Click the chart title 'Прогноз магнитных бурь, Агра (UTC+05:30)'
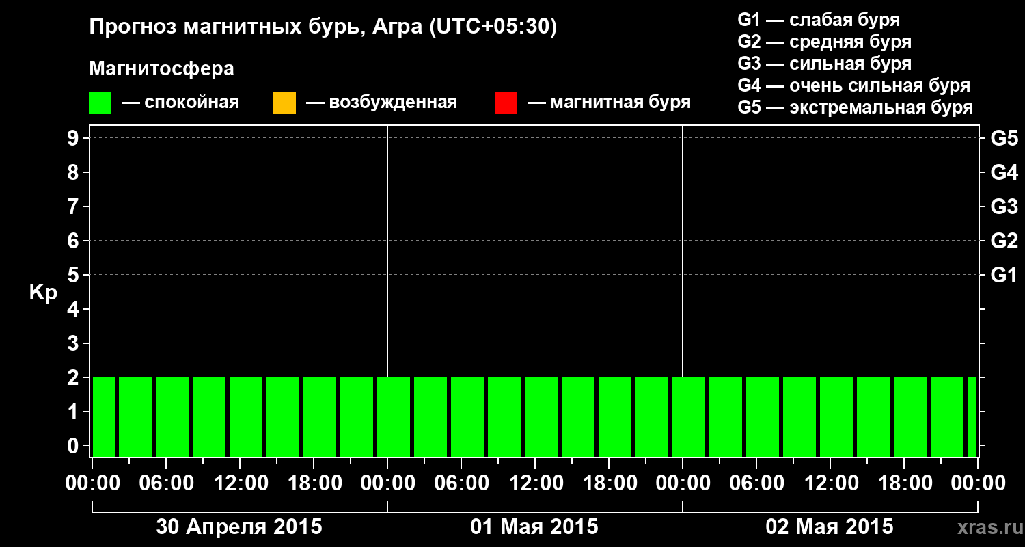The width and height of the screenshot is (1025, 547). point(323,27)
